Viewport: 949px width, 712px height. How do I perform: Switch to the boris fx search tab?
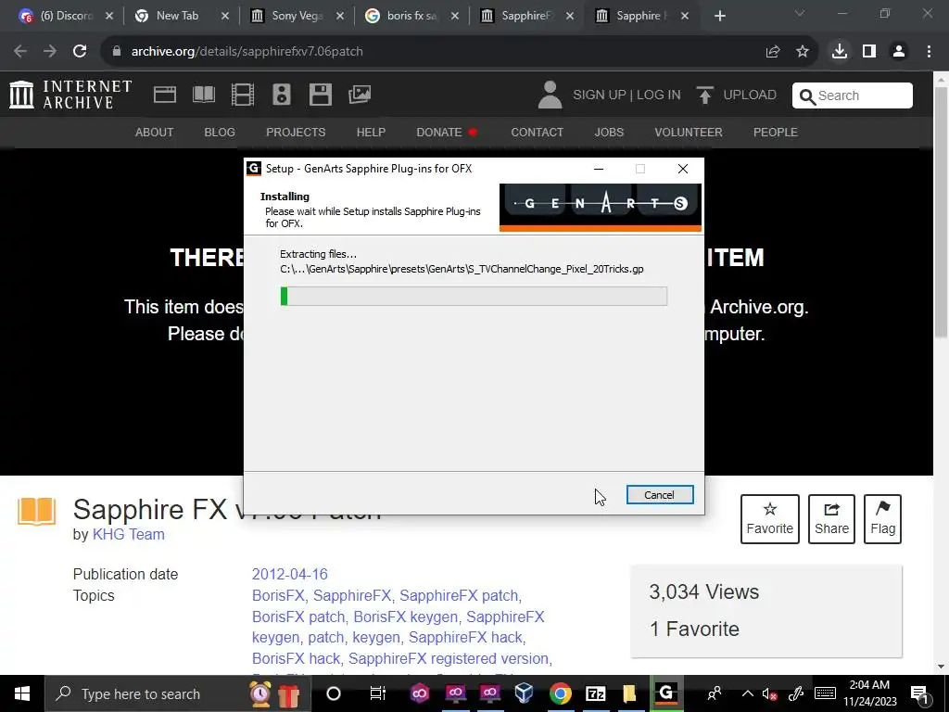[x=411, y=16]
